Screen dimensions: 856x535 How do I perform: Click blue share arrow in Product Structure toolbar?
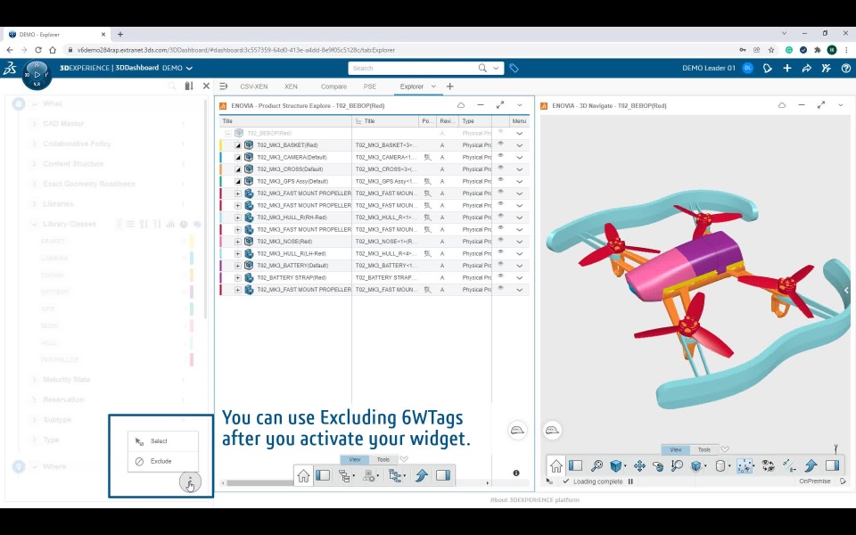[x=421, y=475]
